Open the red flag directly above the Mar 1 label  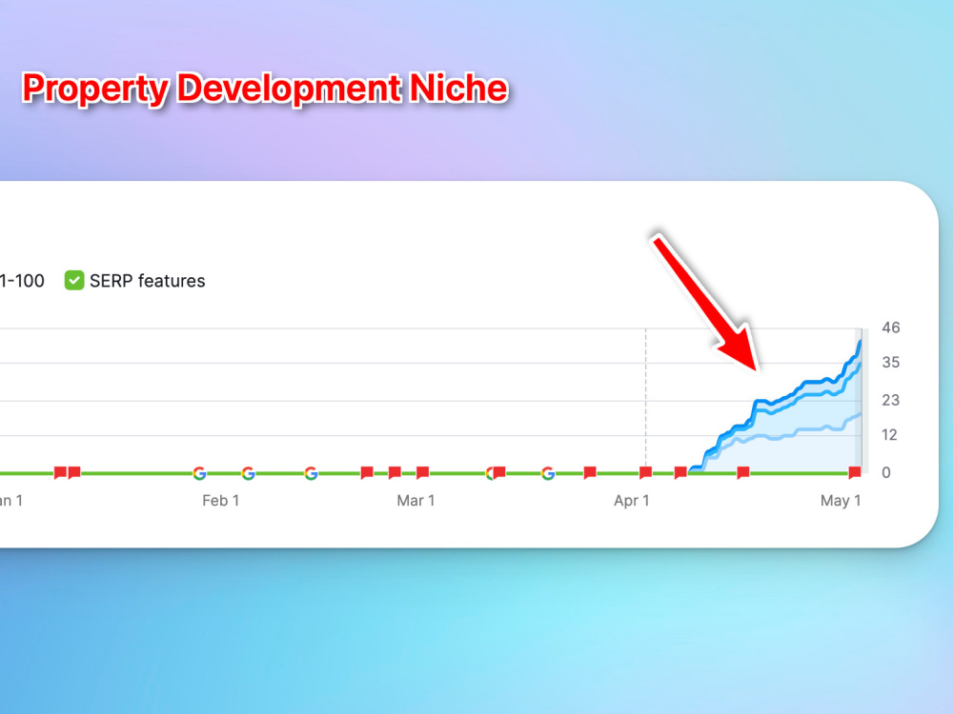(423, 472)
